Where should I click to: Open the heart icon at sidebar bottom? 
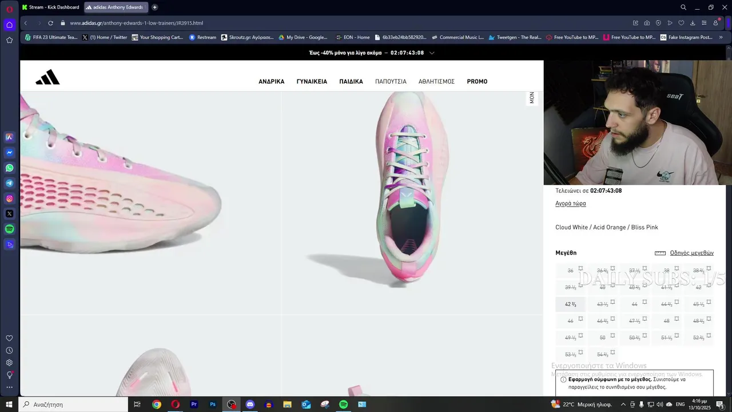(9, 338)
